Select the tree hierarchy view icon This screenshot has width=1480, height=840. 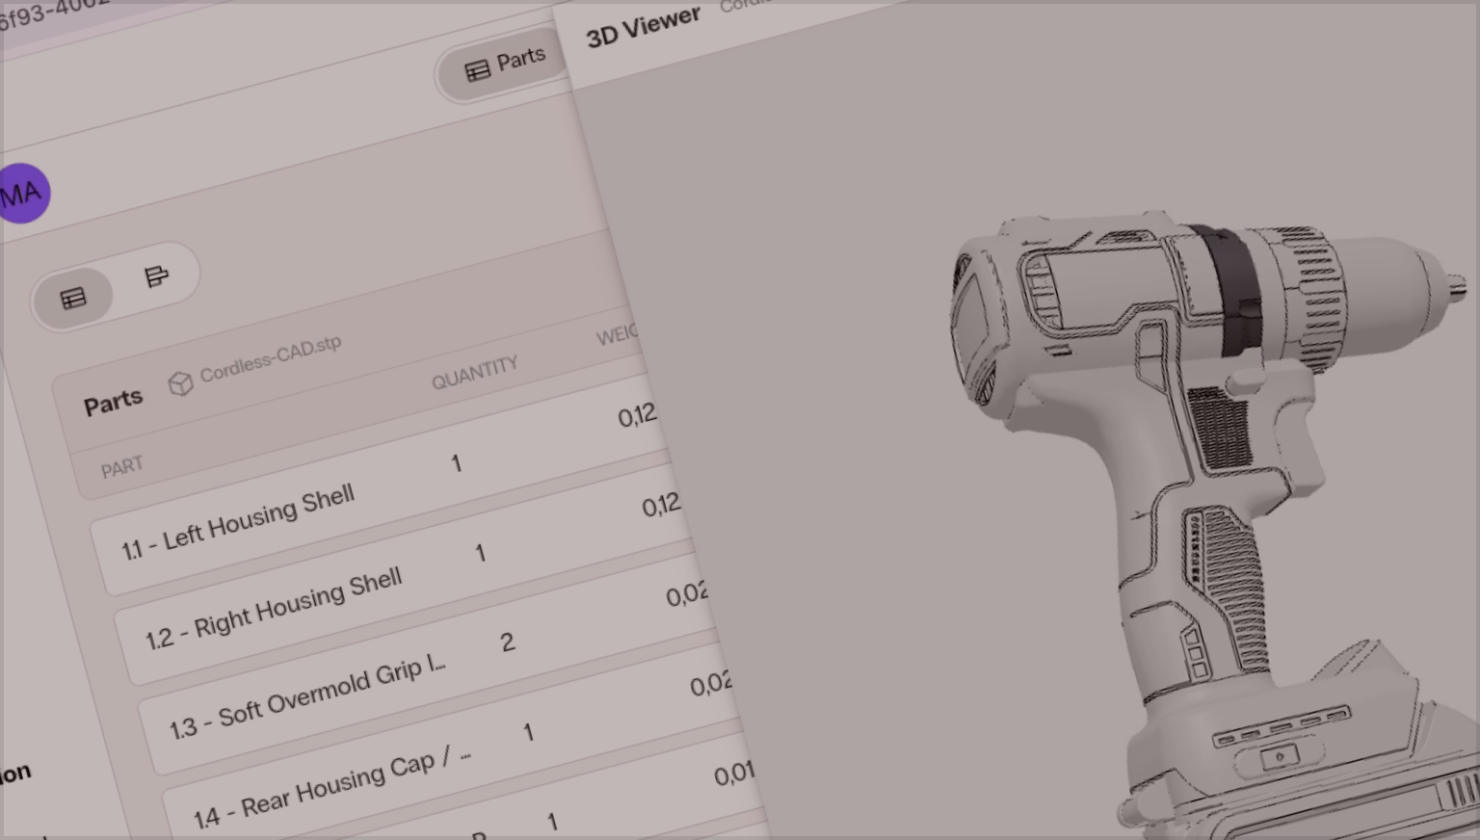click(156, 277)
